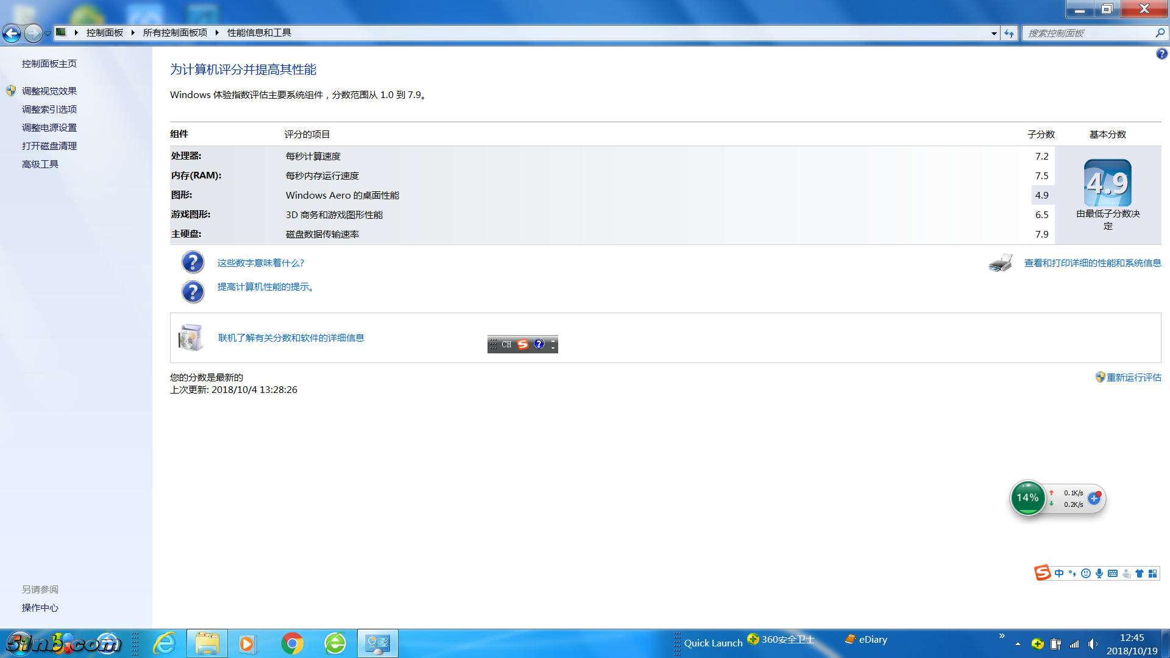
Task: Toggle Sogou input Chinese/English mode button 中
Action: (x=1059, y=573)
